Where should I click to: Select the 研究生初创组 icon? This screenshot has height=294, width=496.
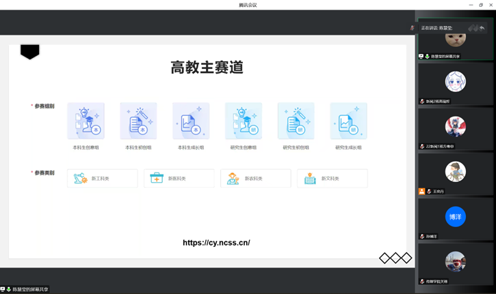(296, 121)
